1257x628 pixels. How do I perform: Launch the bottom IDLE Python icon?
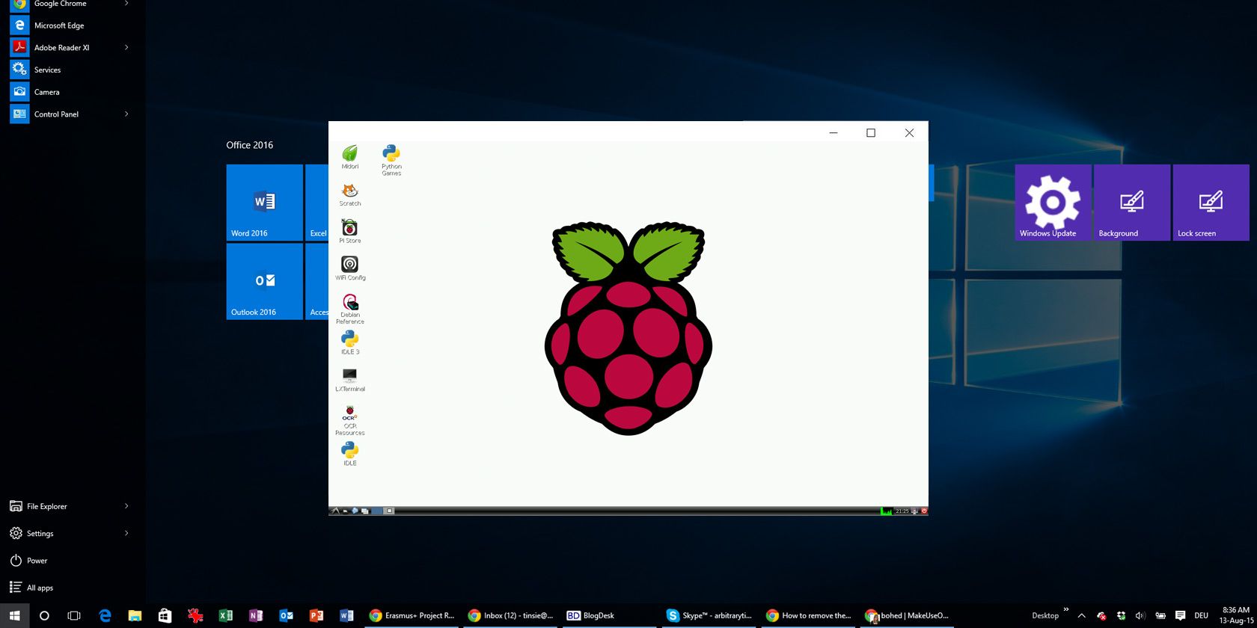click(x=349, y=454)
